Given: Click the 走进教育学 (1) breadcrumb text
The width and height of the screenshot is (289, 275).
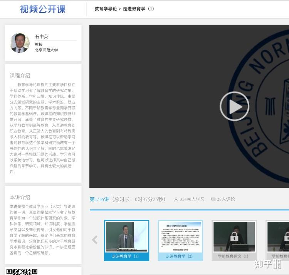Looking at the screenshot, I should (138, 9).
